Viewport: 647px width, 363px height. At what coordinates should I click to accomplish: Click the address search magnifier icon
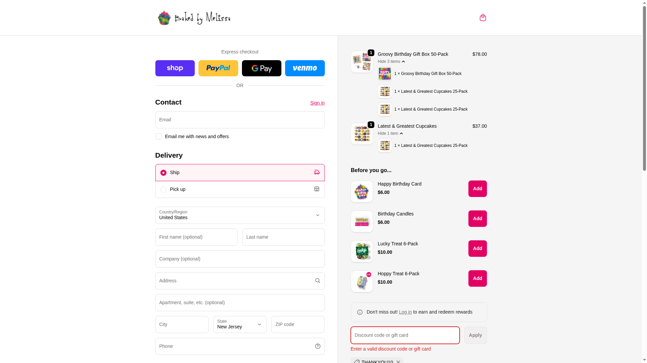[x=317, y=281]
